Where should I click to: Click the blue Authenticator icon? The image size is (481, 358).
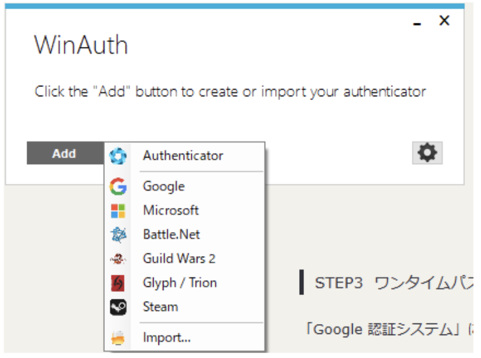coord(118,156)
